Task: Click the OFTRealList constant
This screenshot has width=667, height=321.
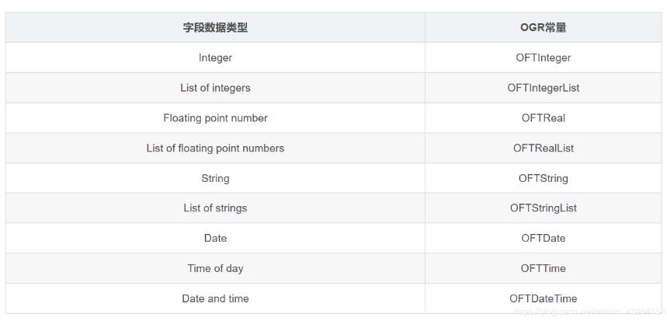Action: pyautogui.click(x=543, y=148)
